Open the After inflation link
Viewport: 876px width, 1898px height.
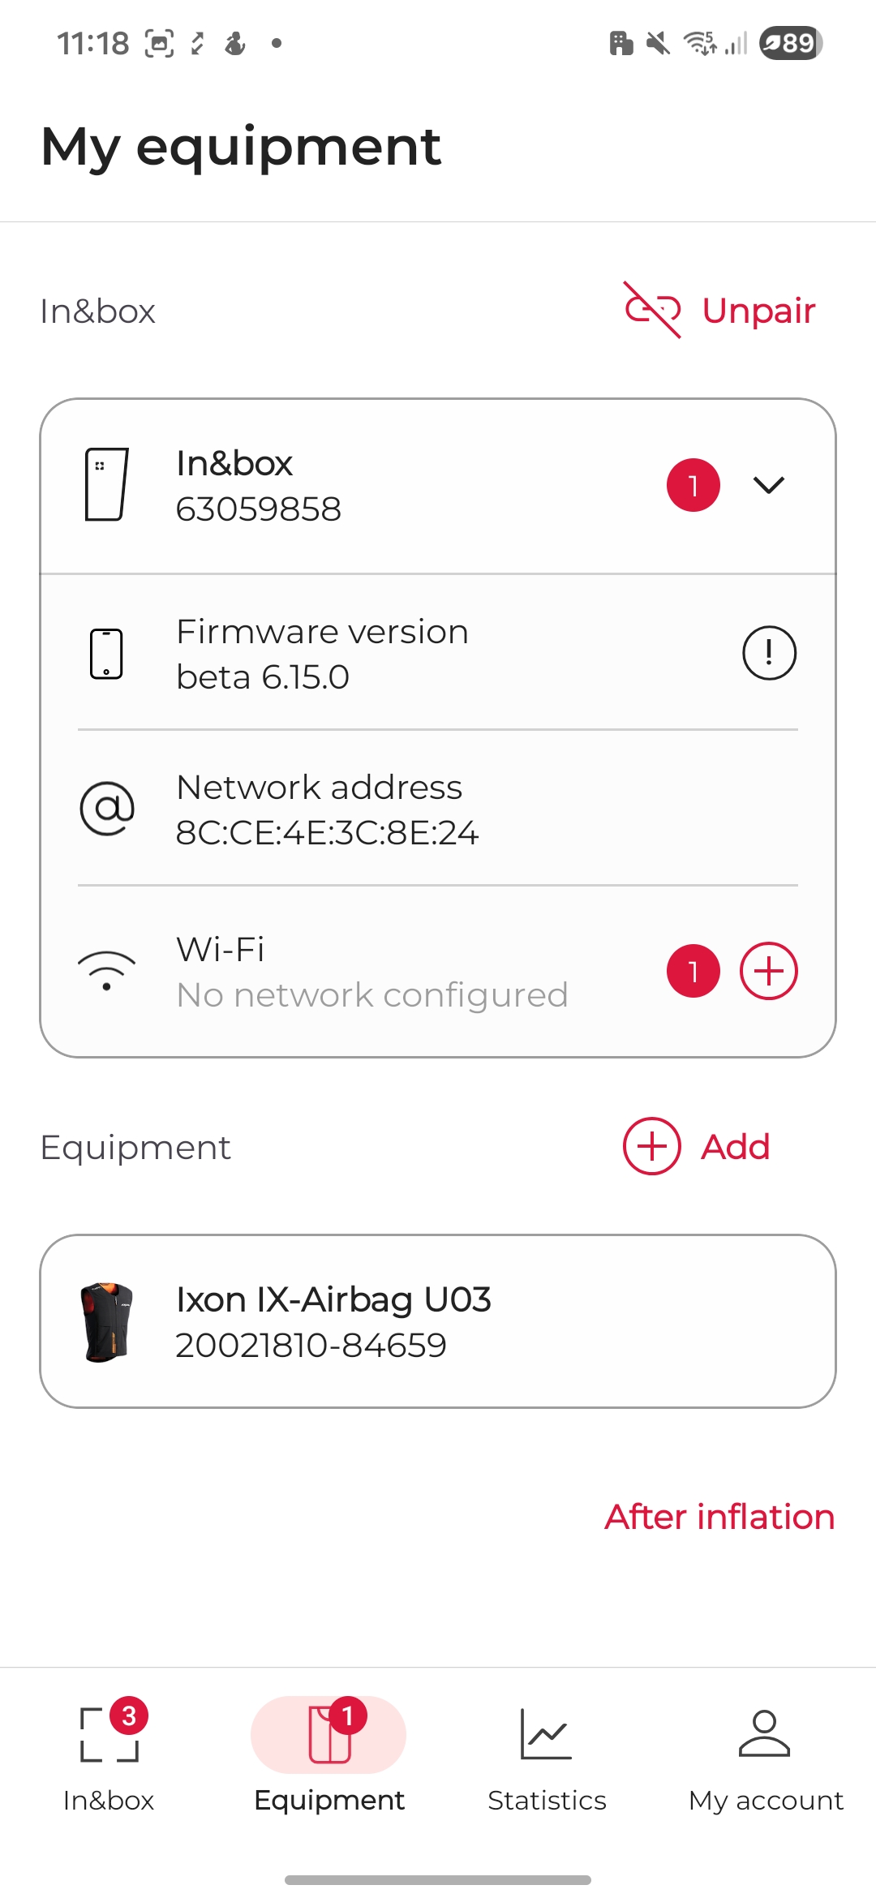click(719, 1517)
